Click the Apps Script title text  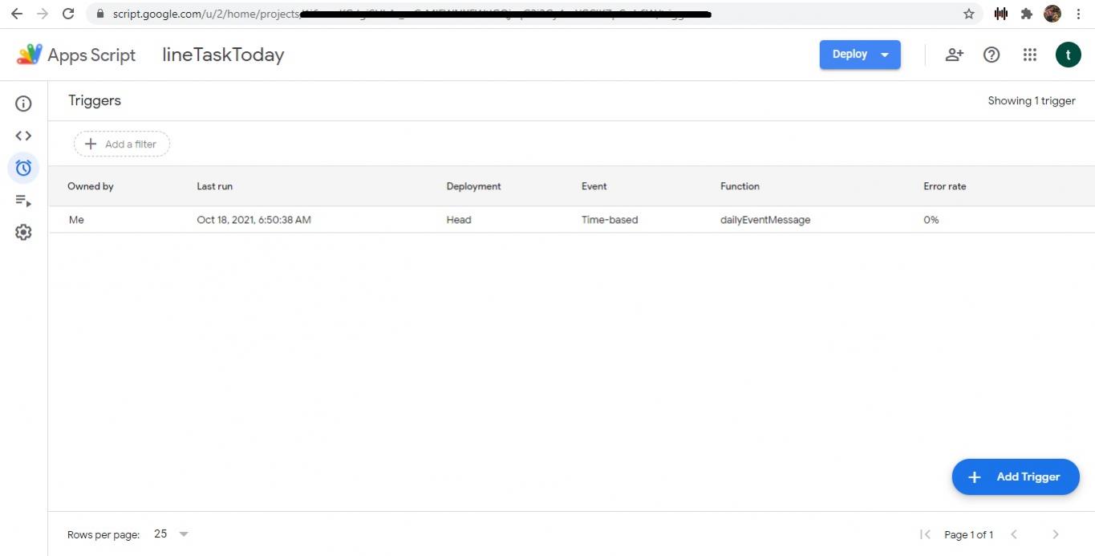(91, 55)
